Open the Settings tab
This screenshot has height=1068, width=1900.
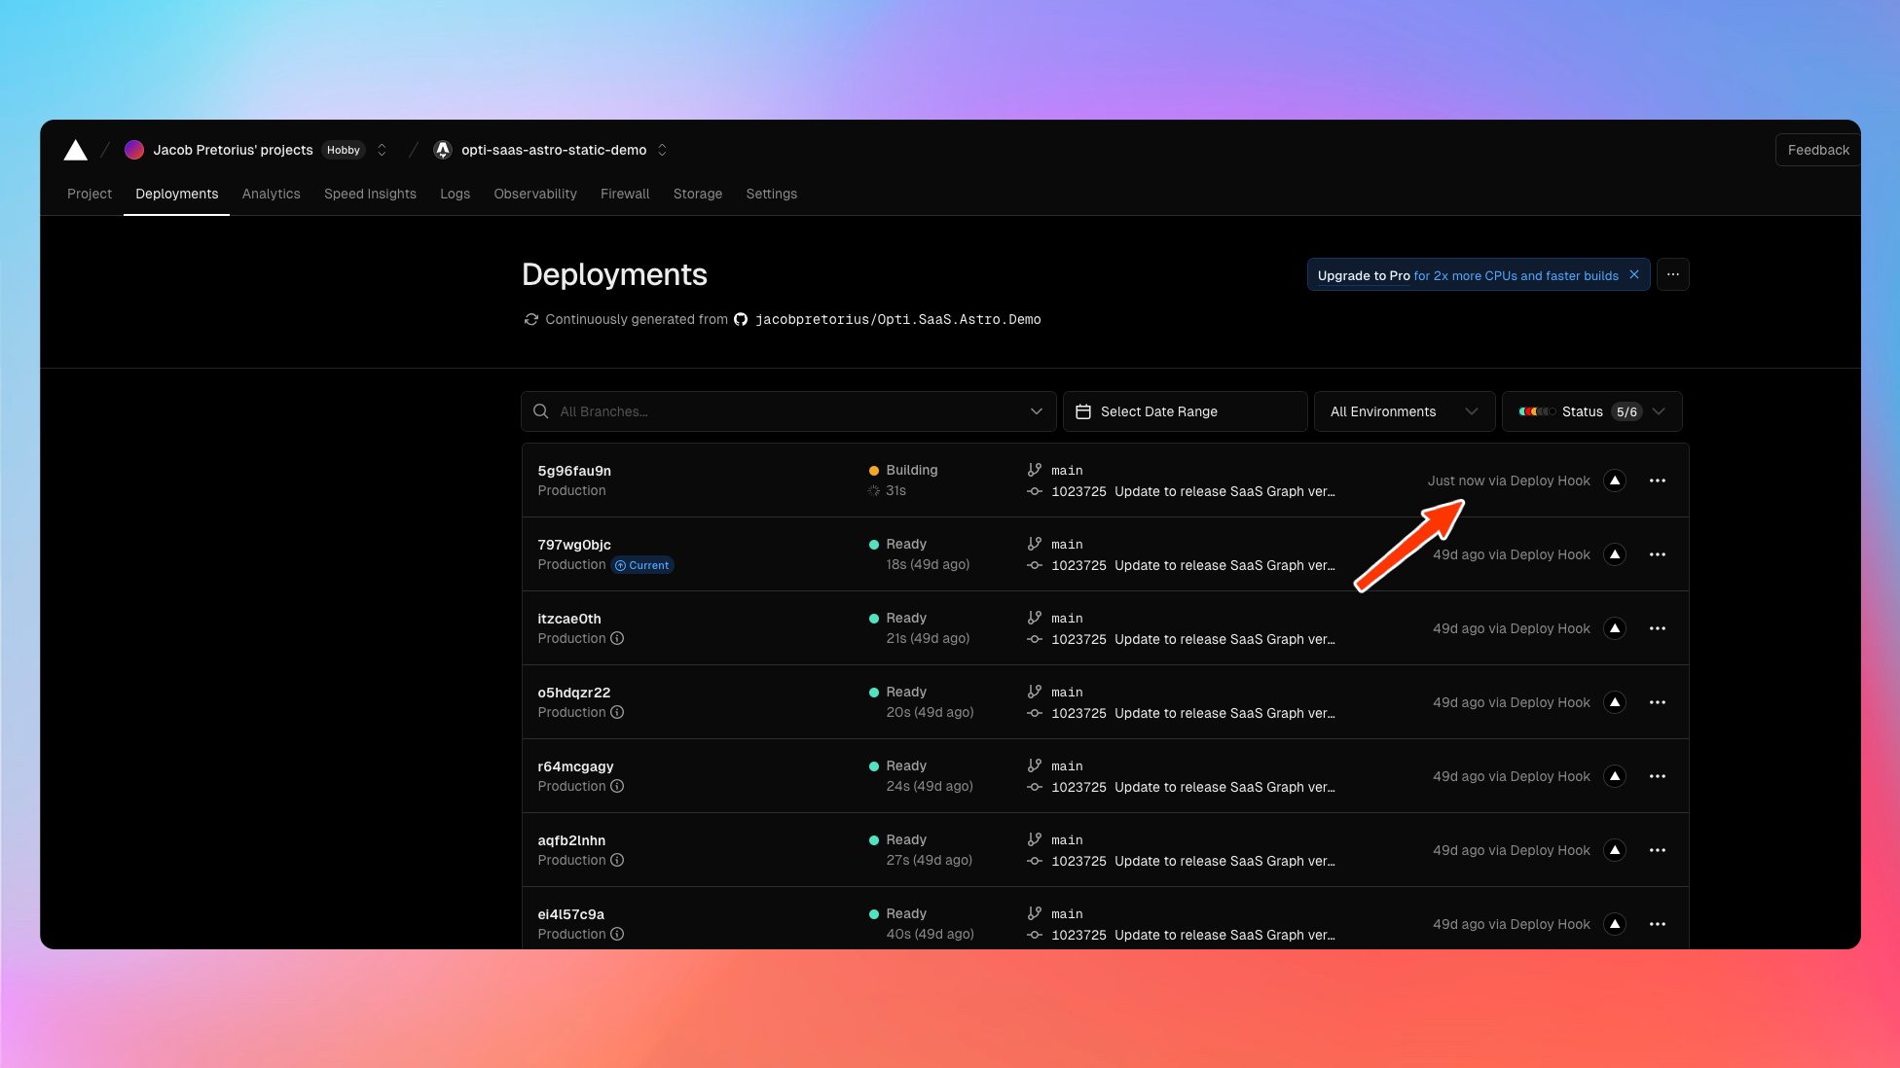(771, 194)
